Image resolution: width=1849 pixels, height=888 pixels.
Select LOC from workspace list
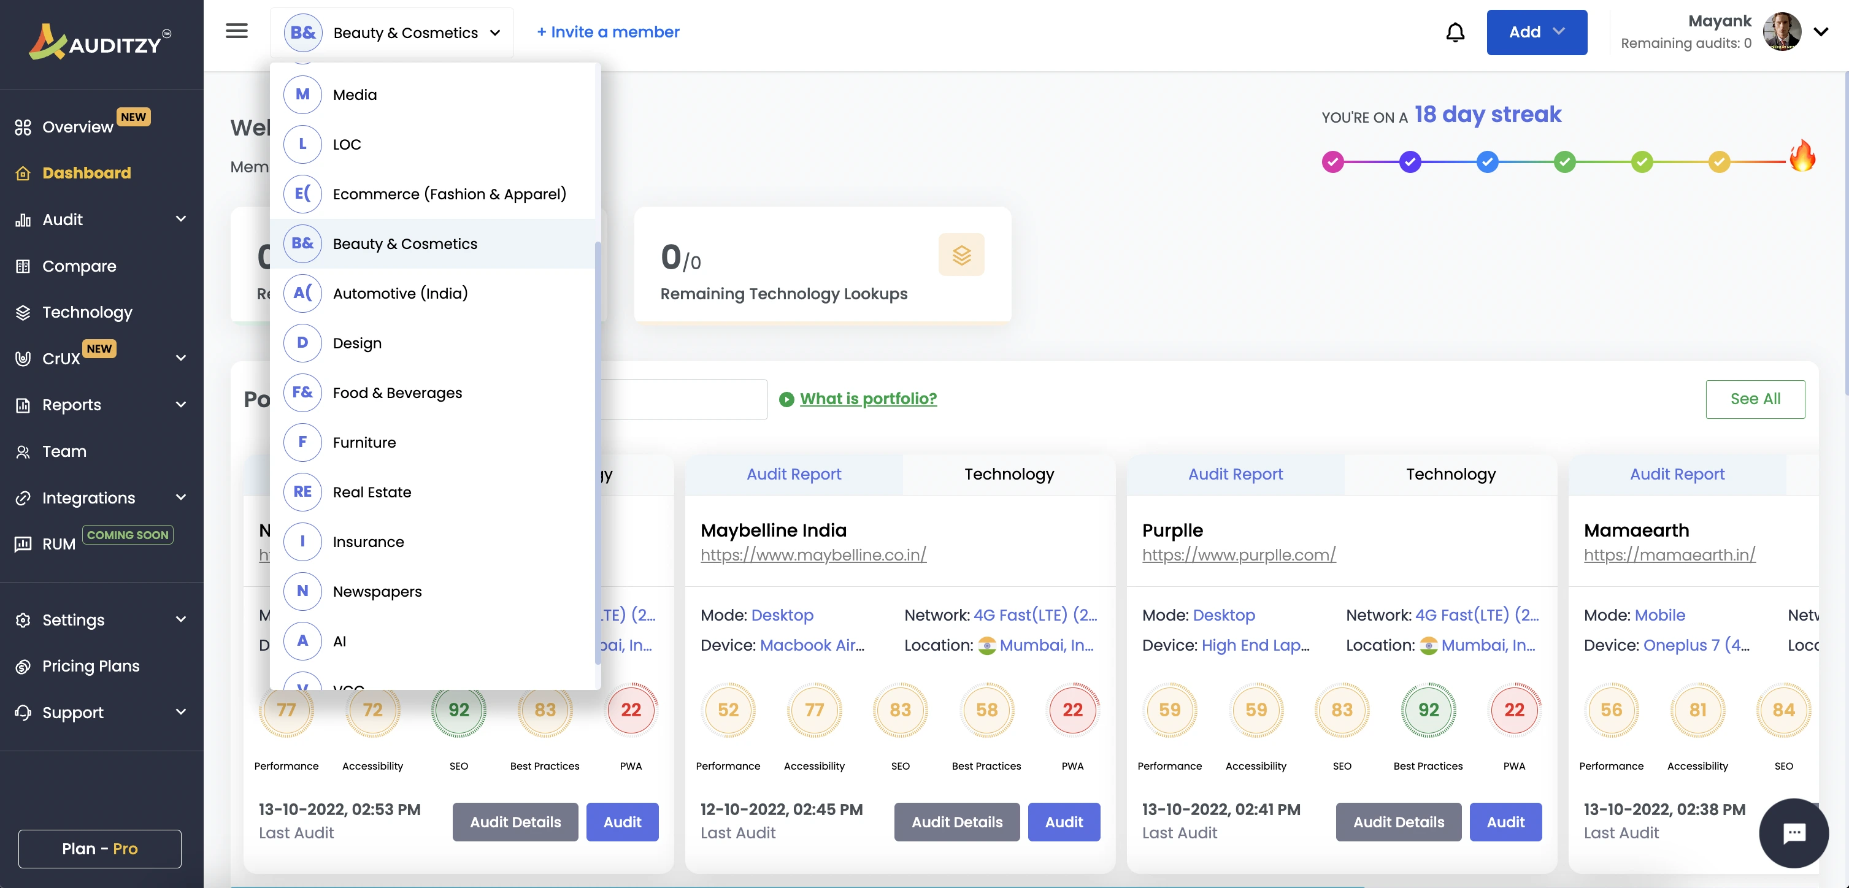coord(432,144)
